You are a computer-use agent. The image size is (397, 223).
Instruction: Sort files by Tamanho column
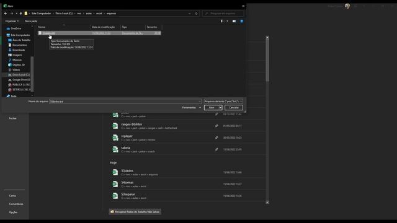153,27
